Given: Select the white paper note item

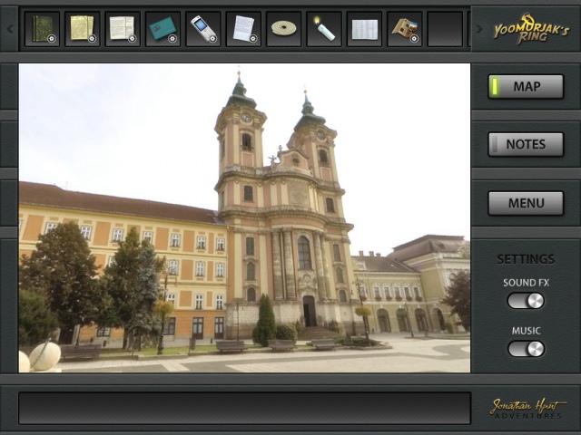Looking at the screenshot, I should click(243, 29).
